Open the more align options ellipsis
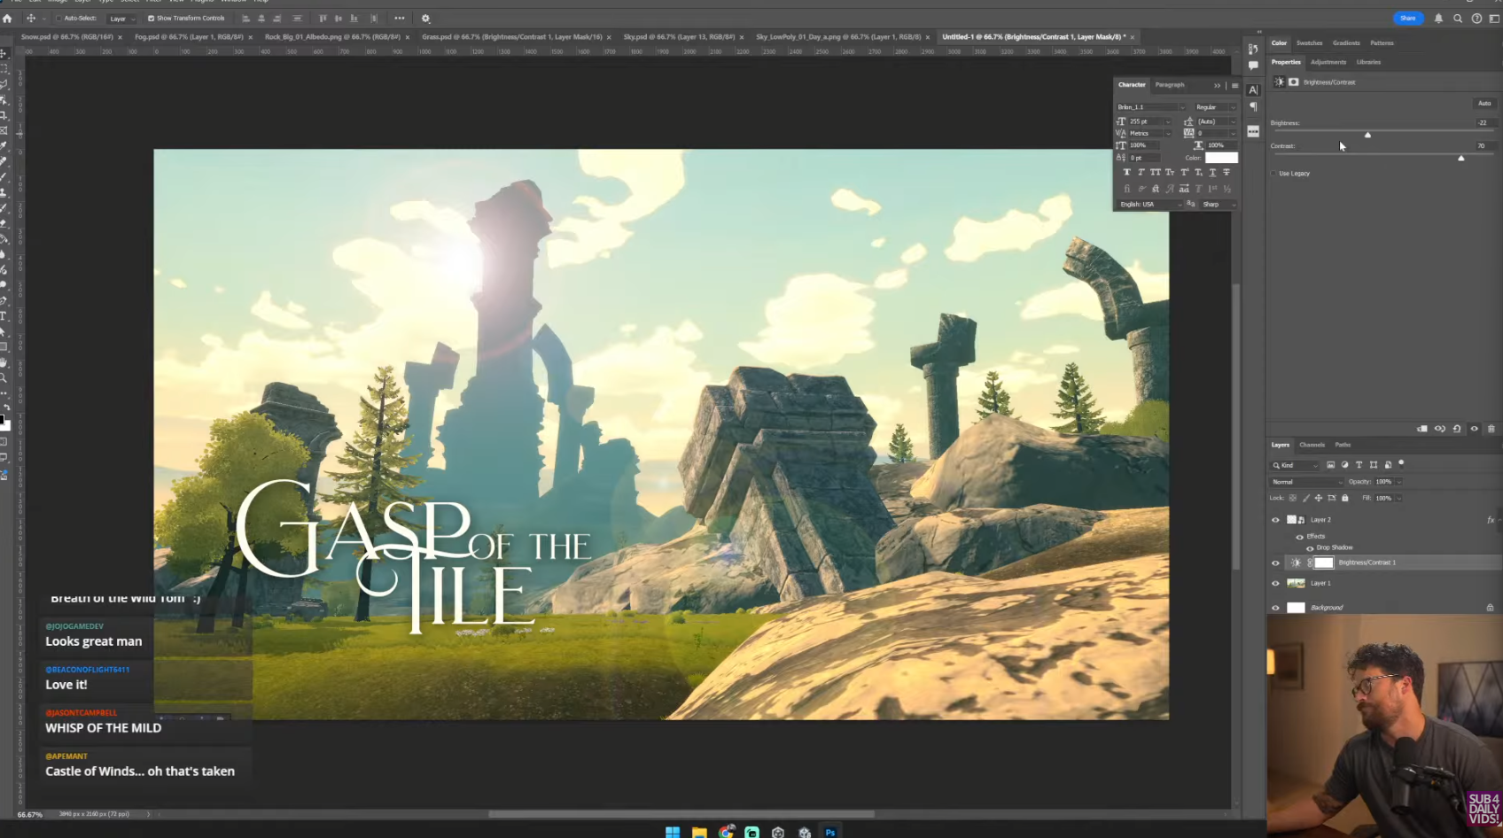 coord(400,18)
